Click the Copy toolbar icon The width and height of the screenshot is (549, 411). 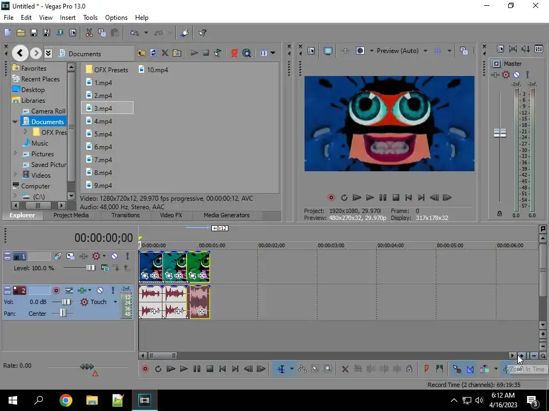click(102, 33)
